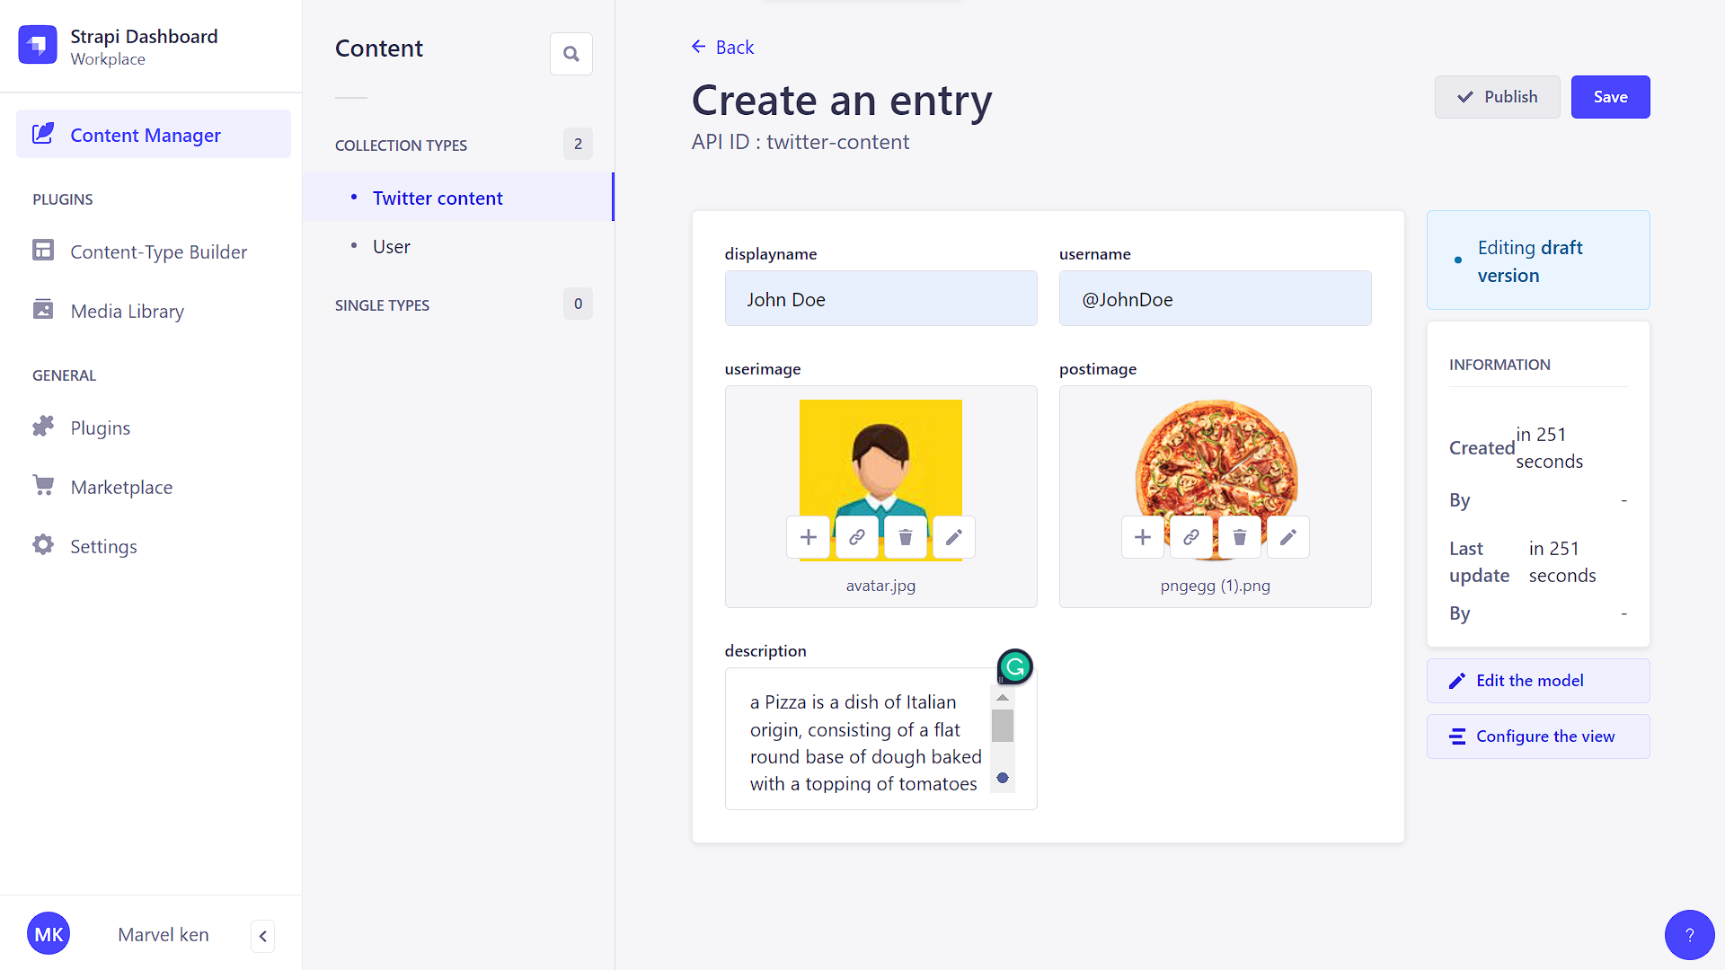Search content with the magnifier button
This screenshot has height=970, width=1725.
pos(571,54)
